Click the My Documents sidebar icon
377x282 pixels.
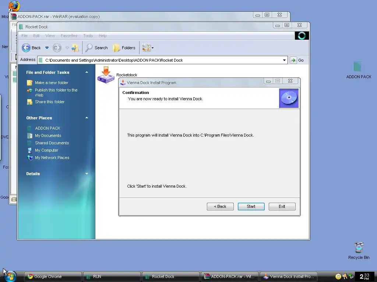[x=29, y=136]
